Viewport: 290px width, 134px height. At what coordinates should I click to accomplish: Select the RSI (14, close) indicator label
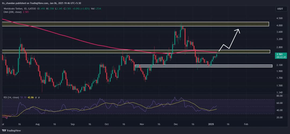coord(11,97)
